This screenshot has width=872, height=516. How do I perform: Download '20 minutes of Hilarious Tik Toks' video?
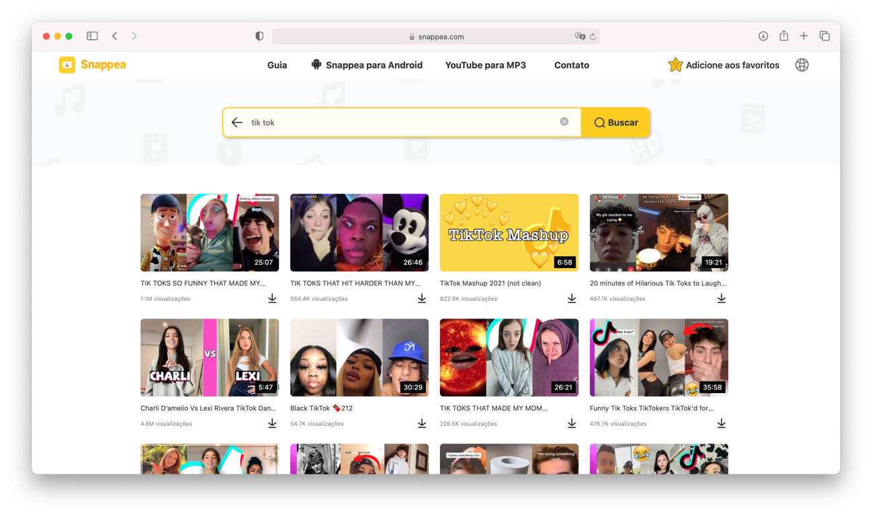(x=722, y=298)
